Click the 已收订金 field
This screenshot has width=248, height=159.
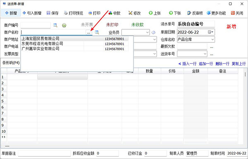155,153
